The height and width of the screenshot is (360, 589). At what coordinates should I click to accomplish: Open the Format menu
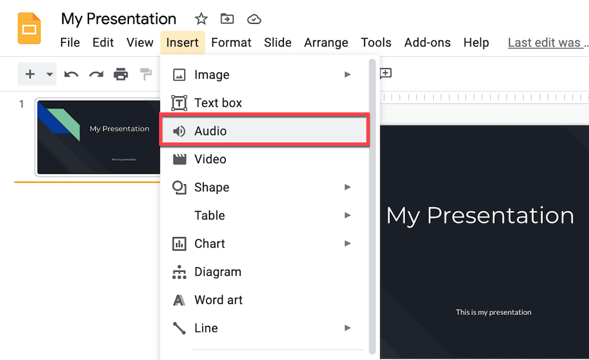(x=231, y=42)
